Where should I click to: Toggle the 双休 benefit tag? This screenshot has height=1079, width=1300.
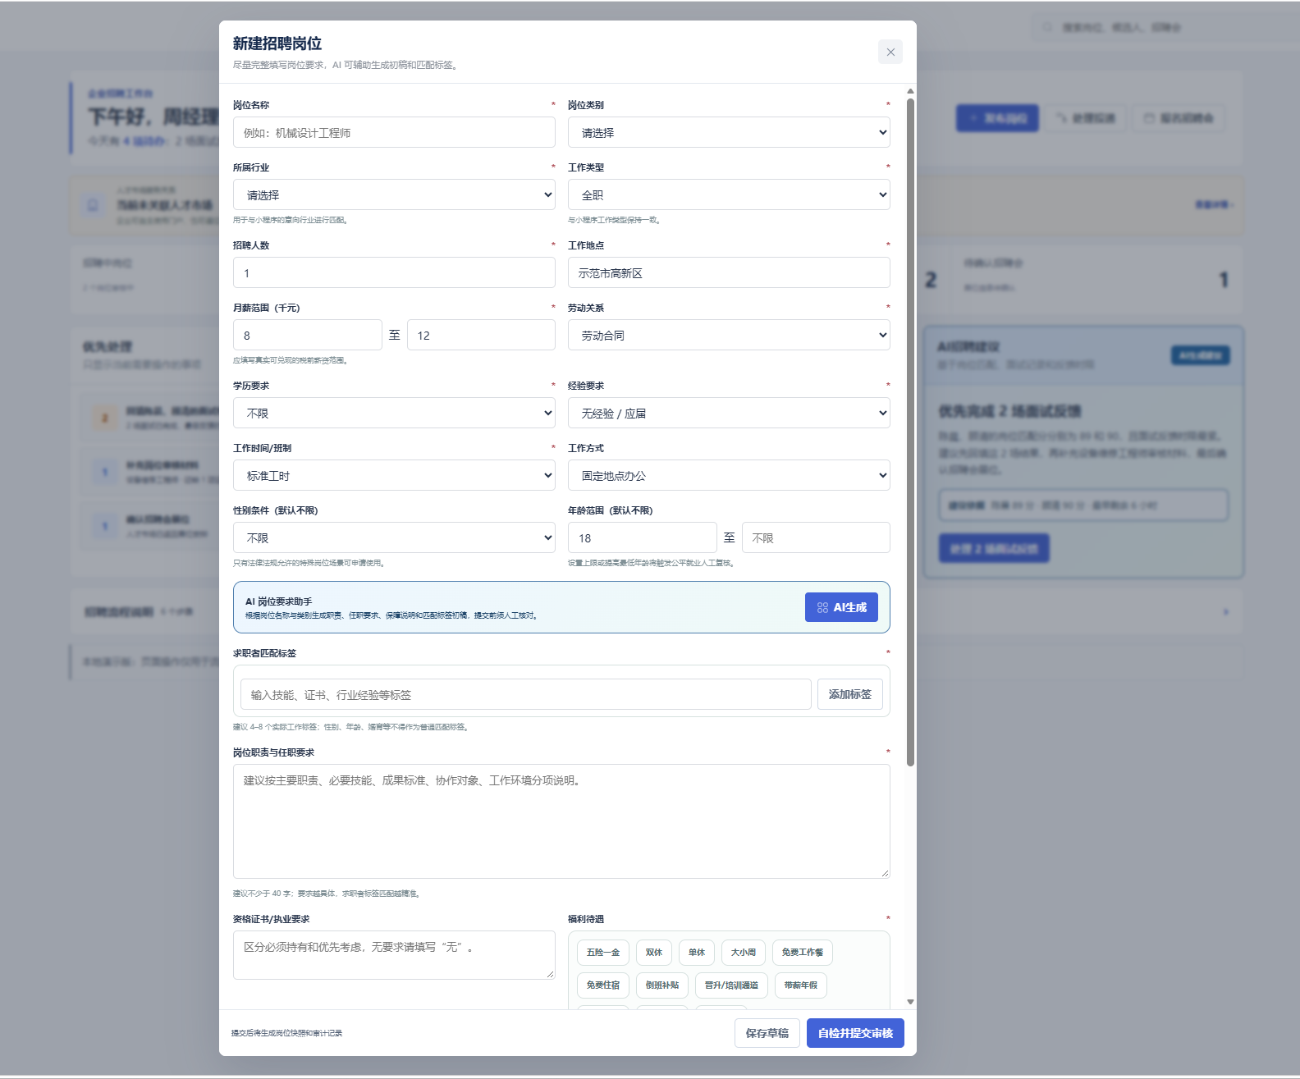[x=654, y=952]
